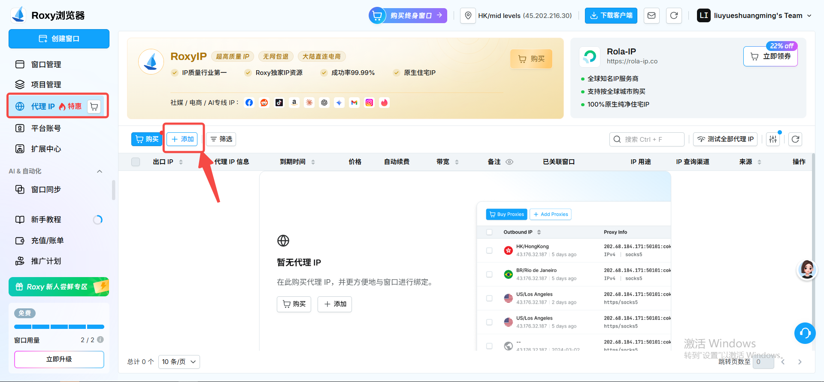Click the blue 购买 toolbar button

coord(147,139)
